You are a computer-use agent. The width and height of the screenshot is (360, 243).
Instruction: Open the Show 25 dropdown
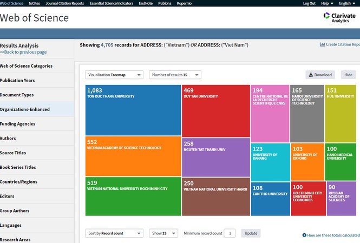tap(163, 233)
